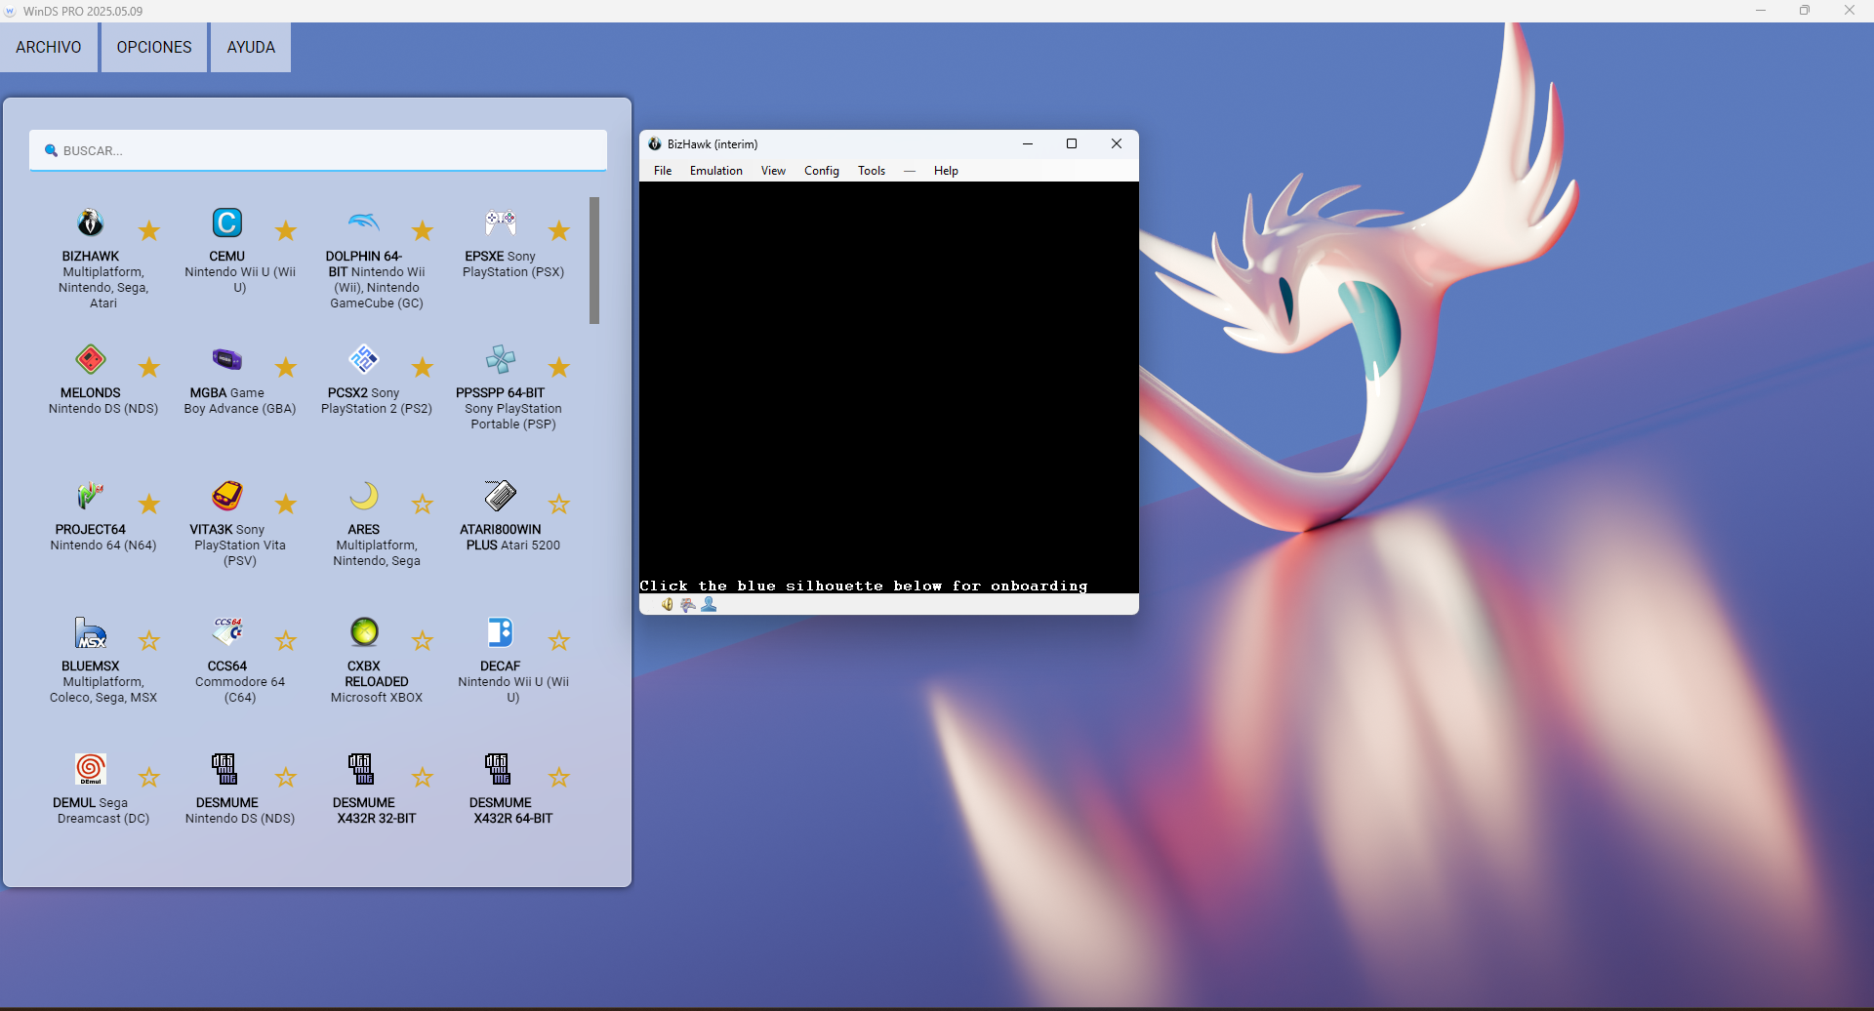Launch the DeSmuME Nintendo DS icon
The height and width of the screenshot is (1011, 1874).
pos(225,769)
